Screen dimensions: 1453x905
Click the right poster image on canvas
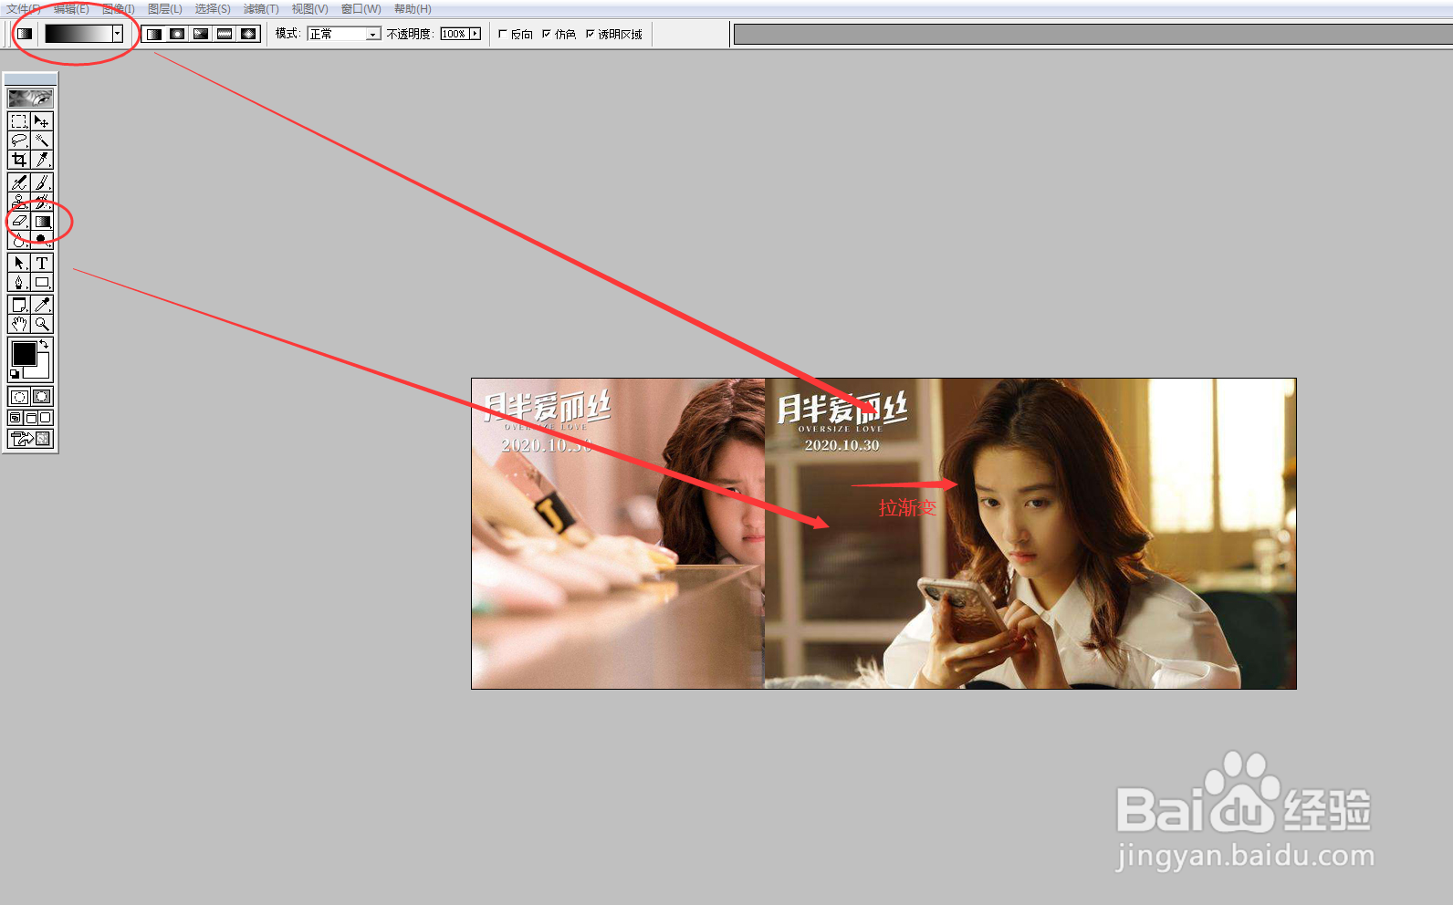click(1030, 534)
